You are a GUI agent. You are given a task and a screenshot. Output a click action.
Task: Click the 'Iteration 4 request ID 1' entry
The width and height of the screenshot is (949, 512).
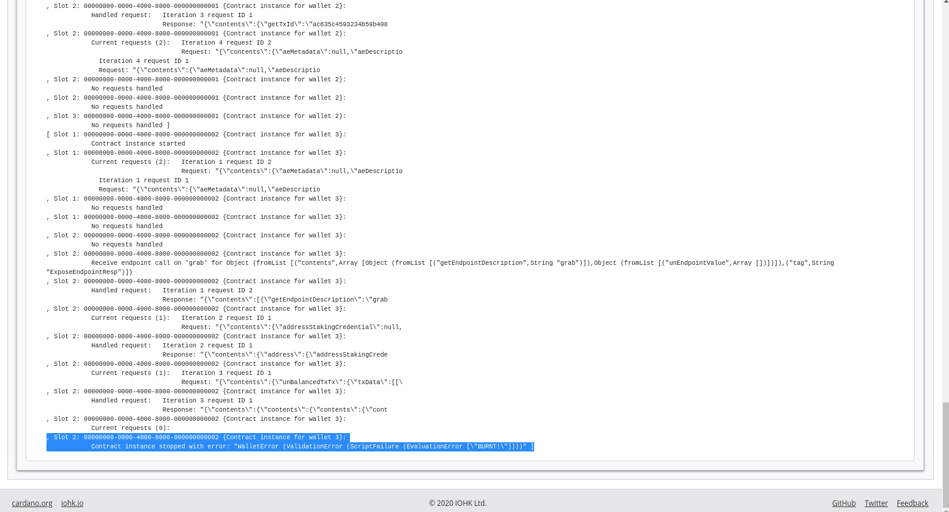[x=143, y=61]
